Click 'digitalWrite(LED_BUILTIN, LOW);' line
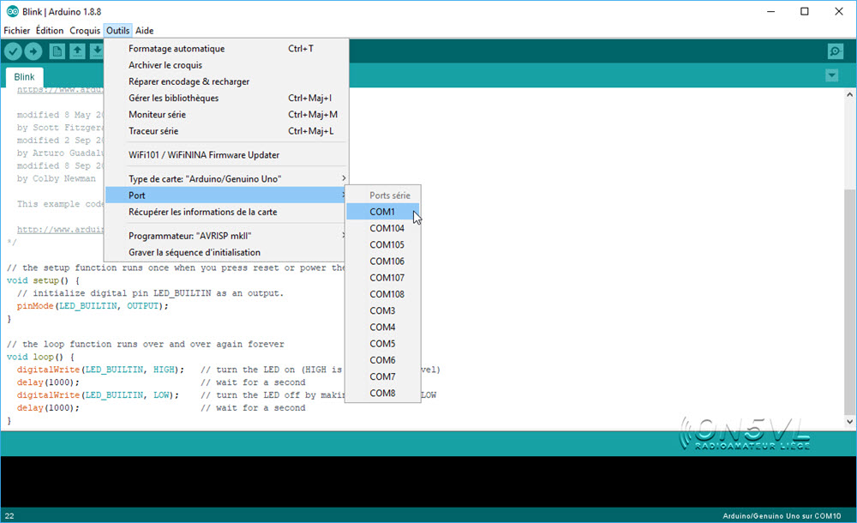 98,395
